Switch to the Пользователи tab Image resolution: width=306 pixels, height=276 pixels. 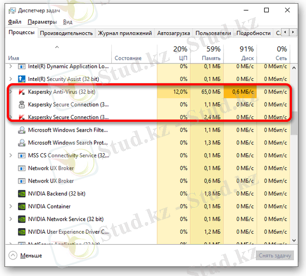point(213,33)
